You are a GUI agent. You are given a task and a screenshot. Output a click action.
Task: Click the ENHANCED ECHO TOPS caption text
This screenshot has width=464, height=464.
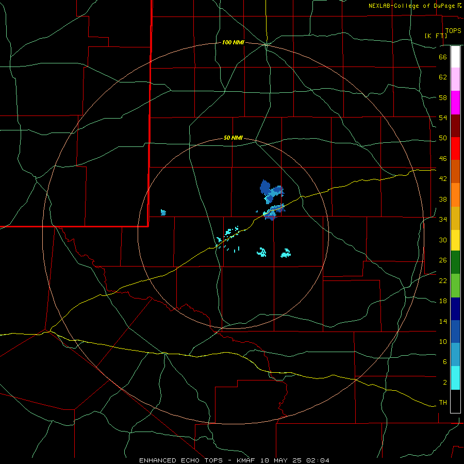coord(234,460)
